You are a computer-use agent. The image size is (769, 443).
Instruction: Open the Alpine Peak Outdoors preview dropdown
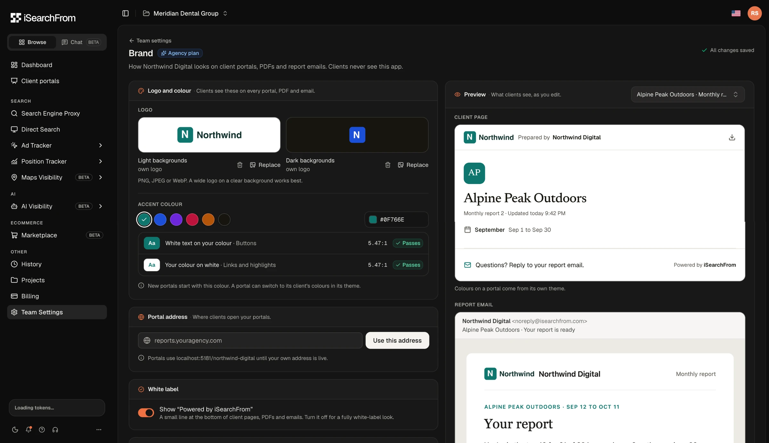pos(688,94)
